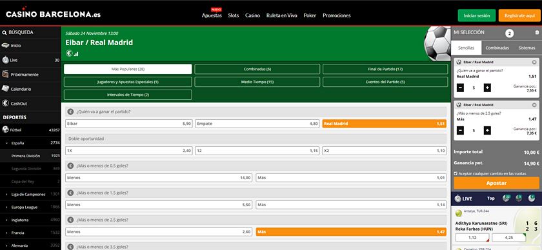This screenshot has height=250, width=542.
Task: Expand Francia in sidebar
Action: point(6,233)
